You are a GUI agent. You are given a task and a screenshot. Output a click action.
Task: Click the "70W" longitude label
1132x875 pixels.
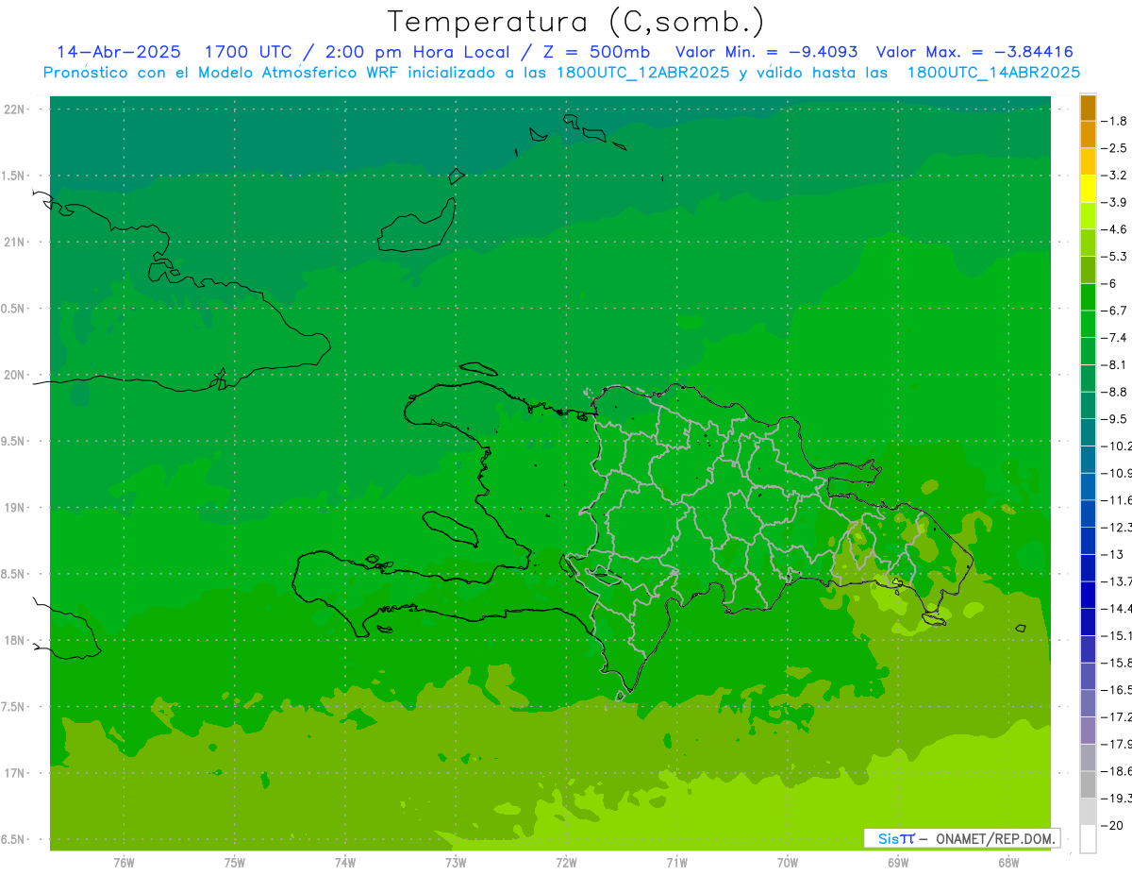788,863
